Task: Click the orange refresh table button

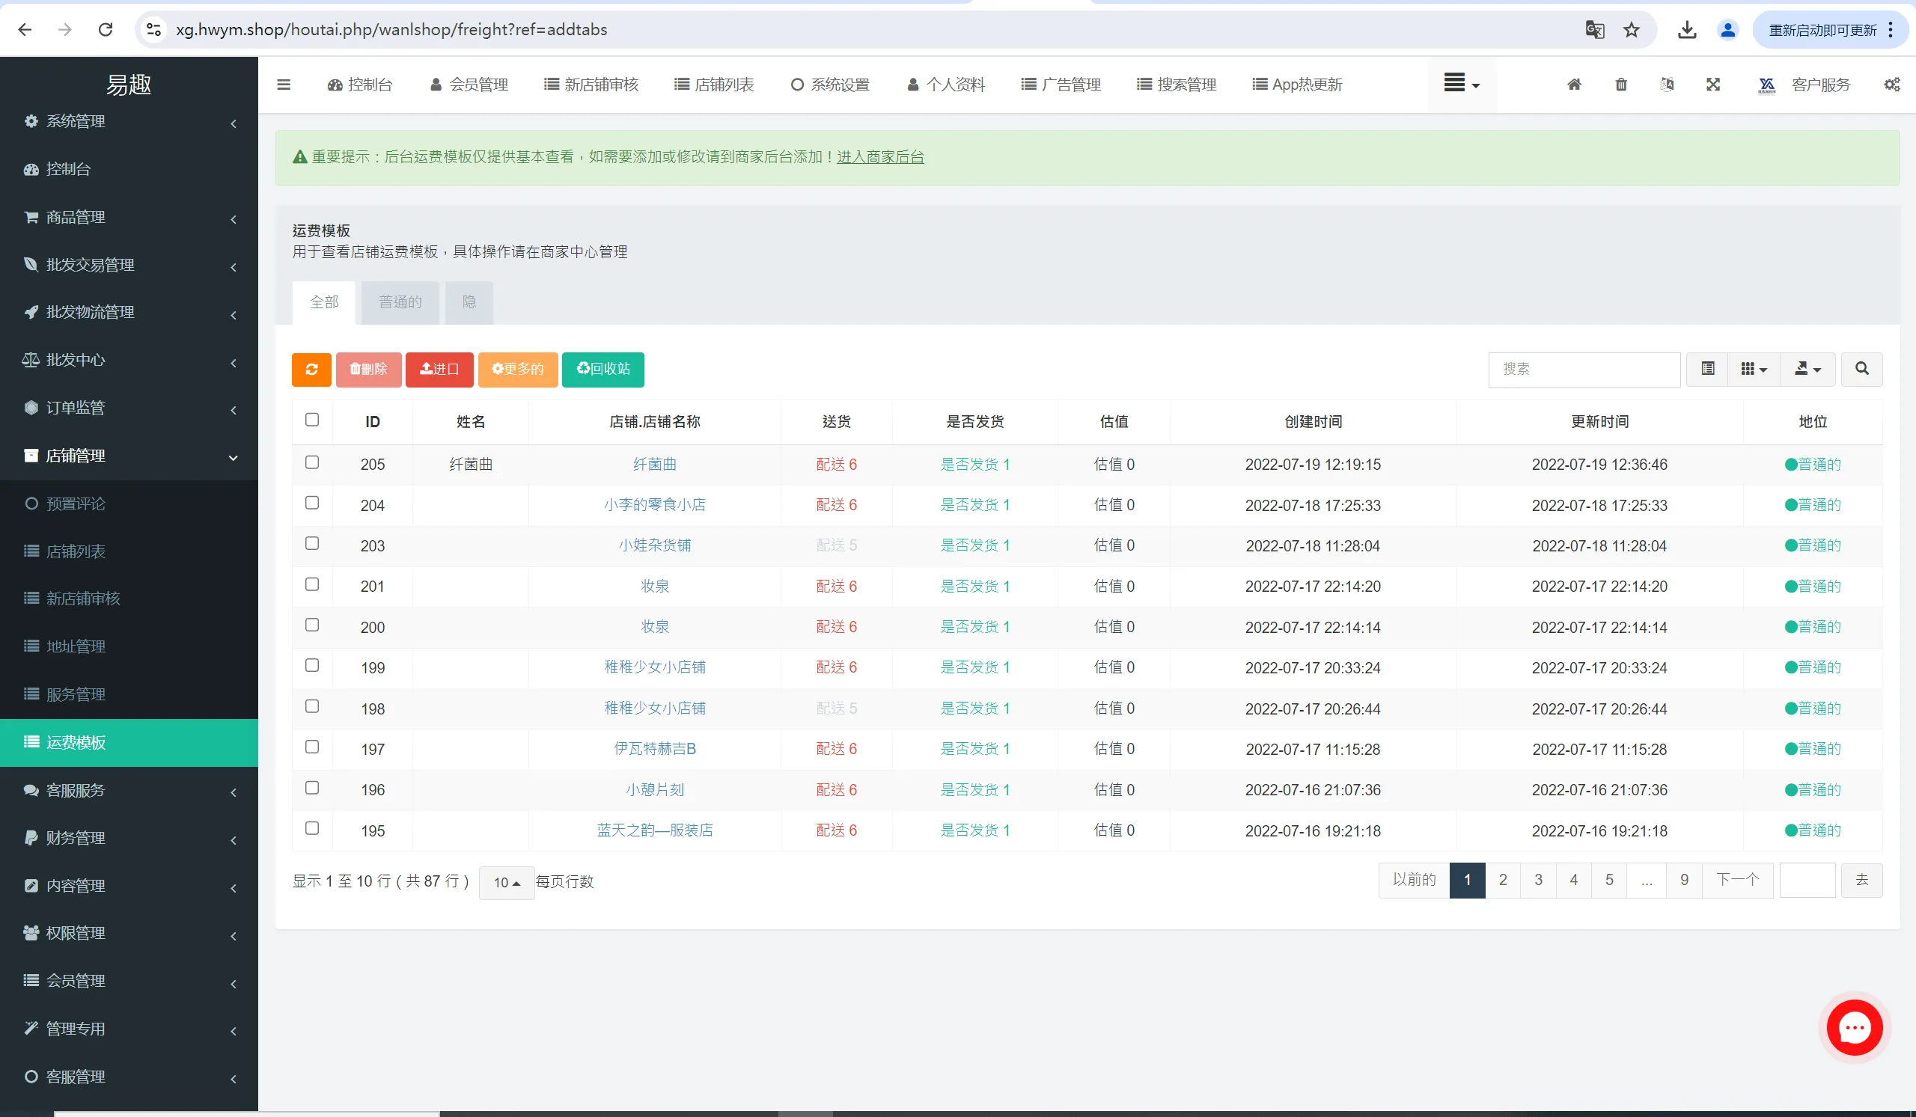Action: click(311, 370)
